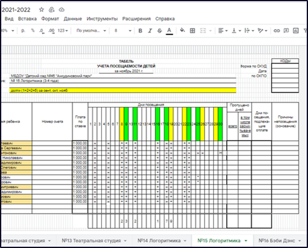The image size is (308, 248).
Task: Open vertical alignment options
Action: pos(236,31)
